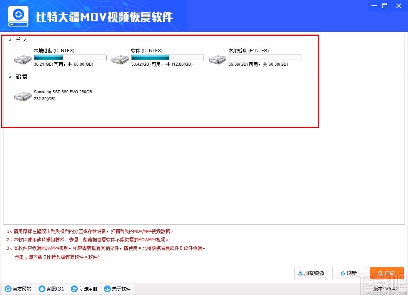Click the C: drive disk icon

point(22,58)
